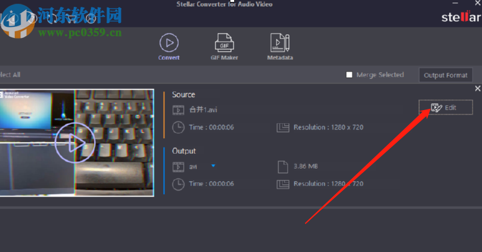The image size is (482, 252).
Task: Click the Stellar logo
Action: pos(461,17)
